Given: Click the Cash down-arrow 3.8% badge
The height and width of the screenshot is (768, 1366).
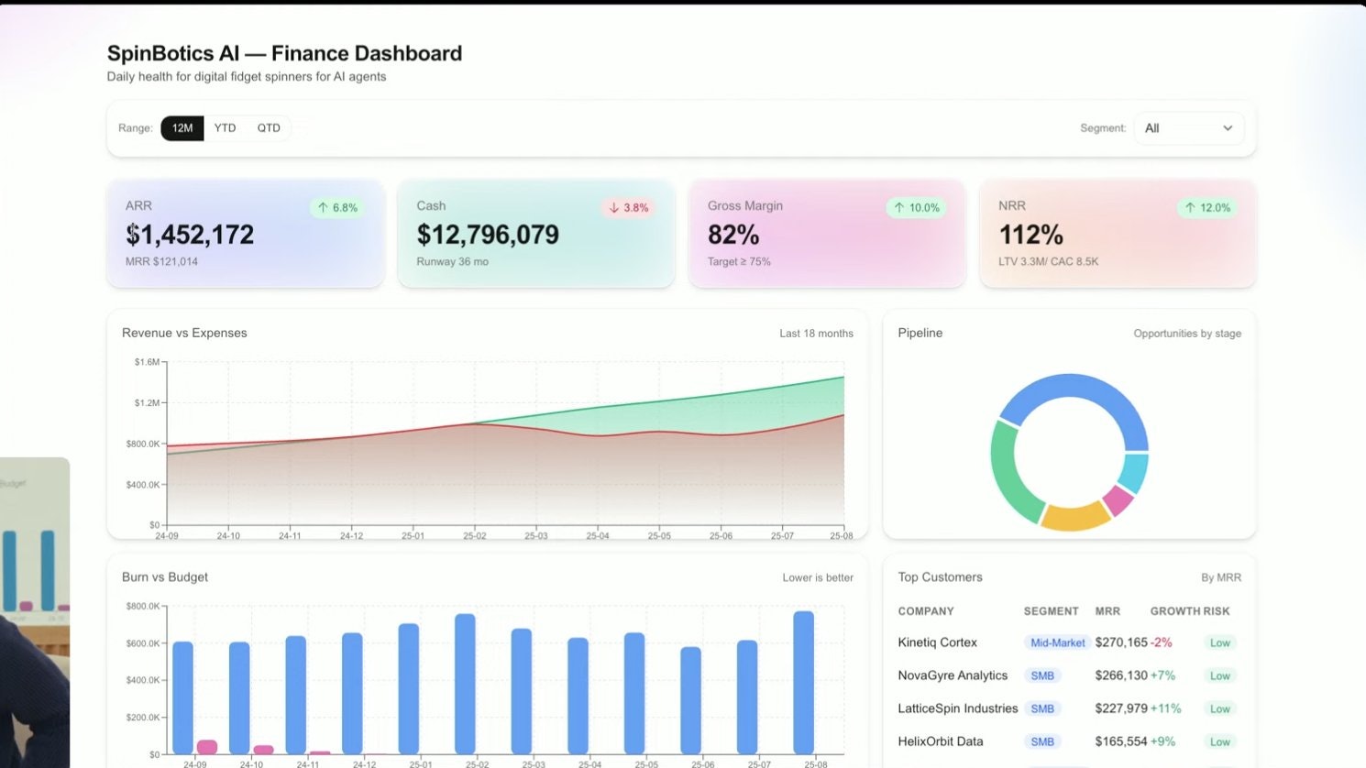Looking at the screenshot, I should click(628, 208).
